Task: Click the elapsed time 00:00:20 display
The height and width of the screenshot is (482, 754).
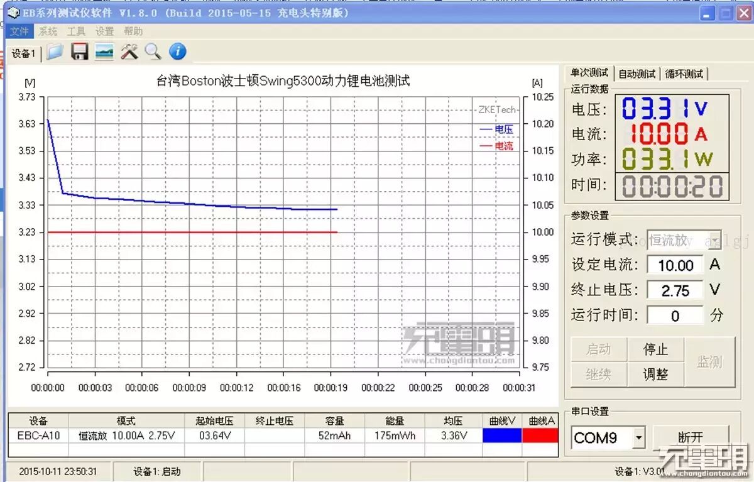Action: tap(672, 187)
